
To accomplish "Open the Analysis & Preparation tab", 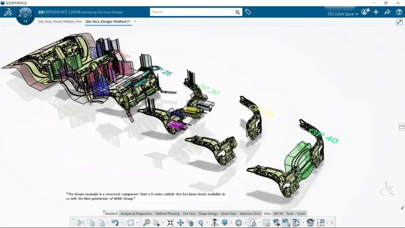I will coord(136,213).
